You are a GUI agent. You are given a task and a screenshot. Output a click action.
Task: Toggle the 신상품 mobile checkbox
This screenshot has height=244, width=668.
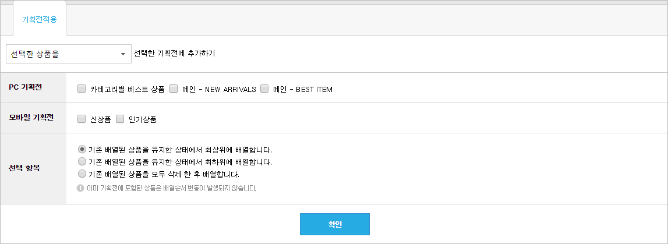[82, 119]
